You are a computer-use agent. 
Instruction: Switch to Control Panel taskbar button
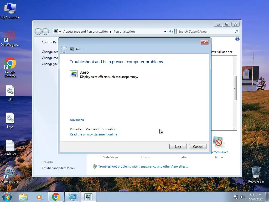click(x=72, y=197)
